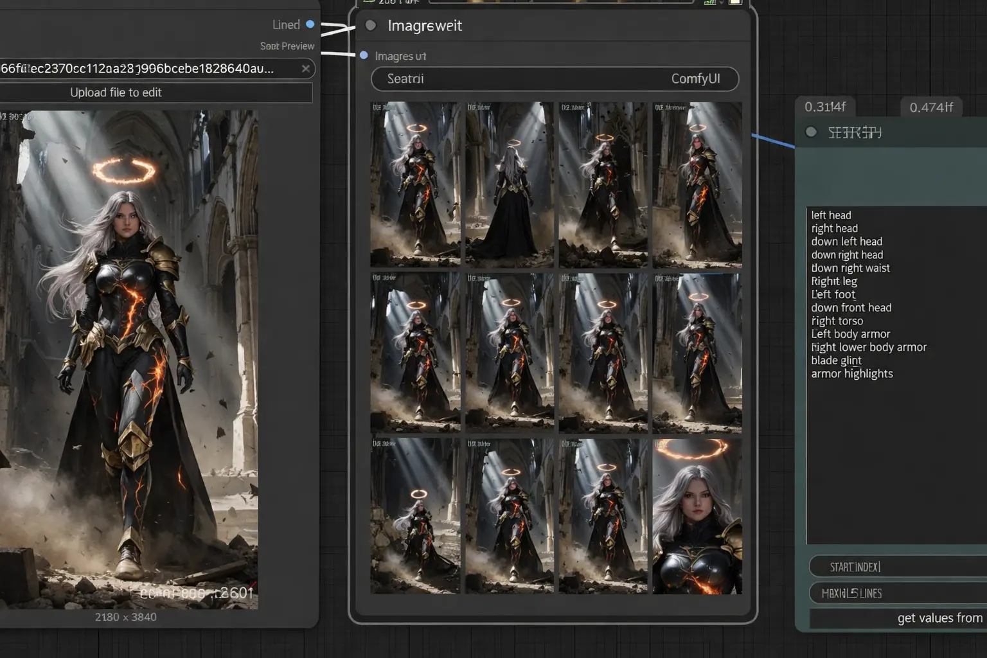
Task: Clear the file hash using the X icon
Action: click(306, 69)
